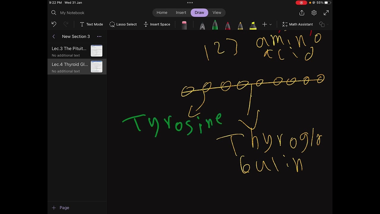Expand the add-pen dropdown chevron
Image resolution: width=380 pixels, height=214 pixels.
270,24
